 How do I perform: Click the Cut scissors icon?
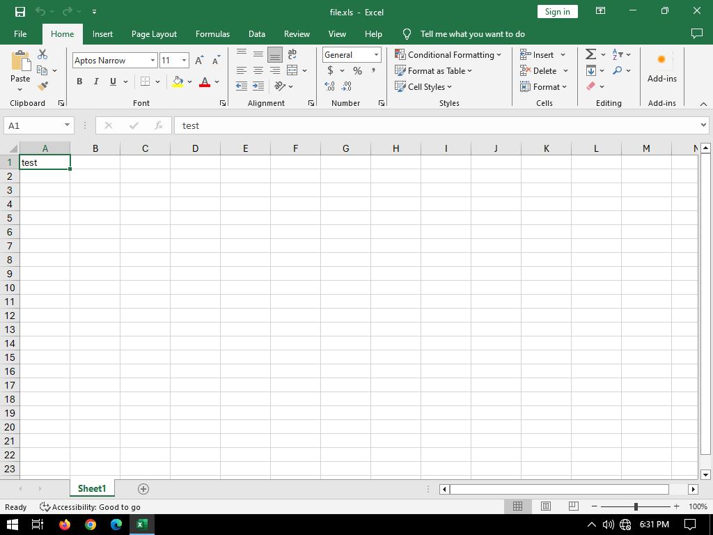(x=42, y=54)
